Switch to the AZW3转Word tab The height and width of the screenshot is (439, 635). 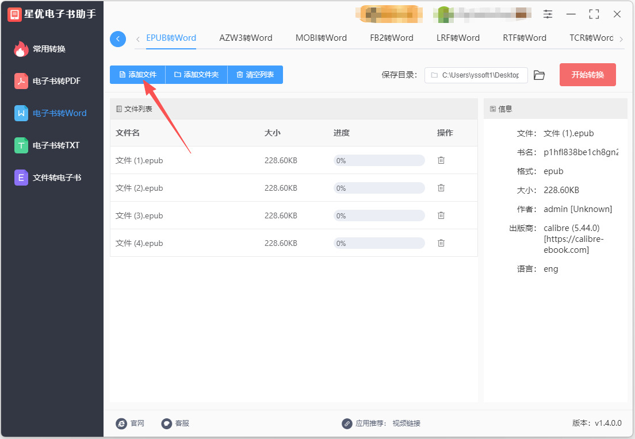point(246,38)
